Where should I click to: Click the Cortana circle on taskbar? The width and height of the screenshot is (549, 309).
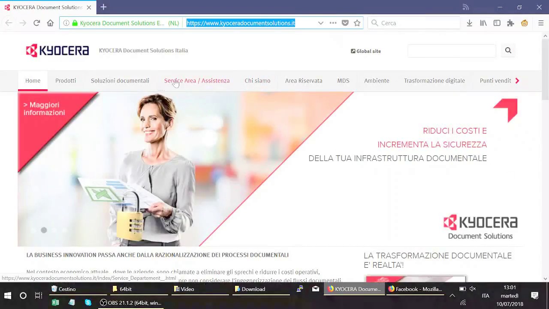tap(23, 296)
